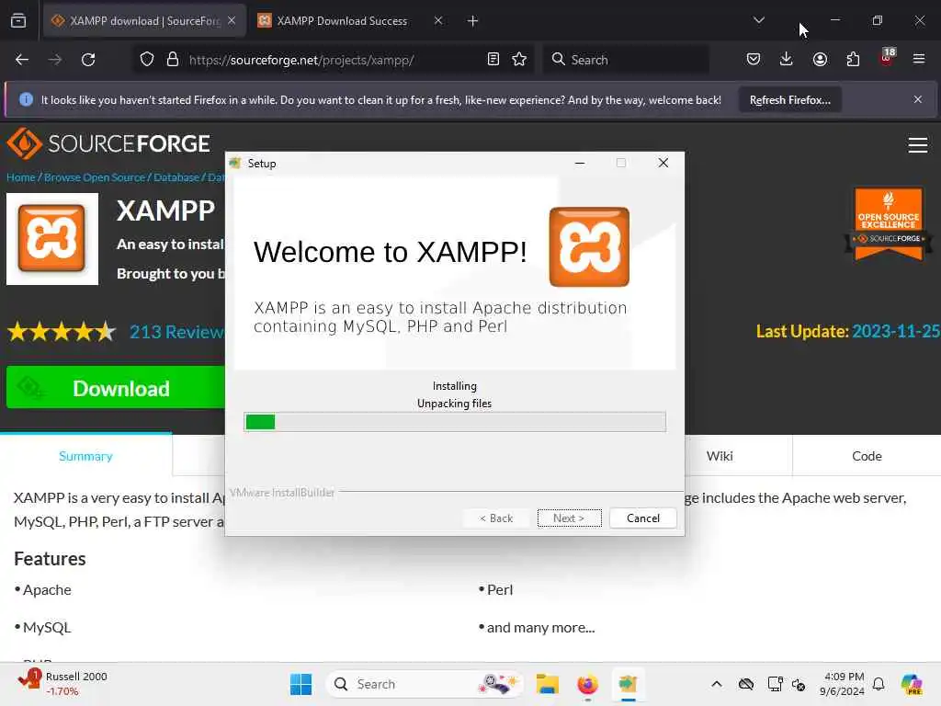Open tracking protection shield icon
Image resolution: width=941 pixels, height=706 pixels.
tap(147, 60)
